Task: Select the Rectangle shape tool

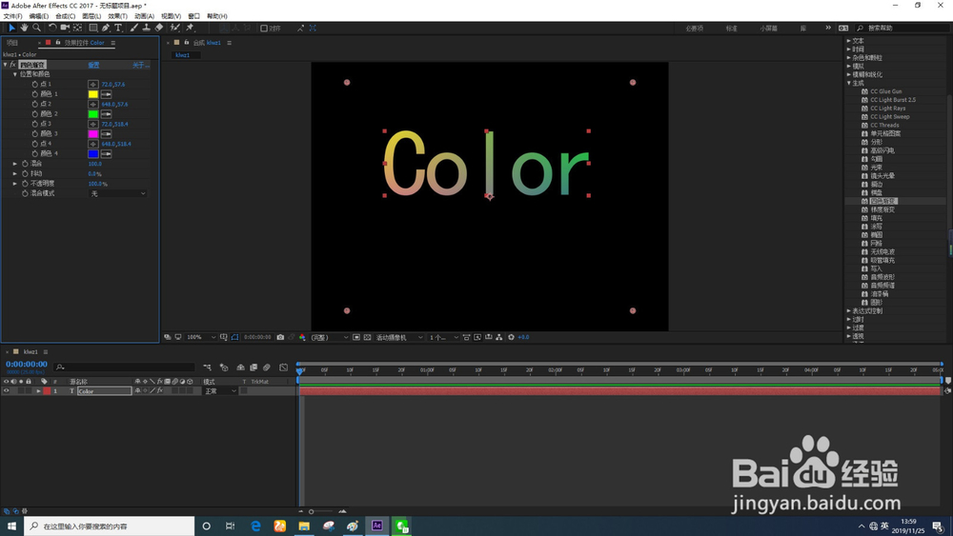Action: [93, 28]
